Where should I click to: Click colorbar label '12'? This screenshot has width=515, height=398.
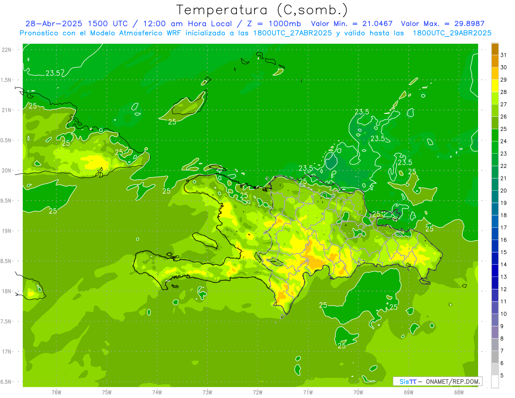coord(503,289)
